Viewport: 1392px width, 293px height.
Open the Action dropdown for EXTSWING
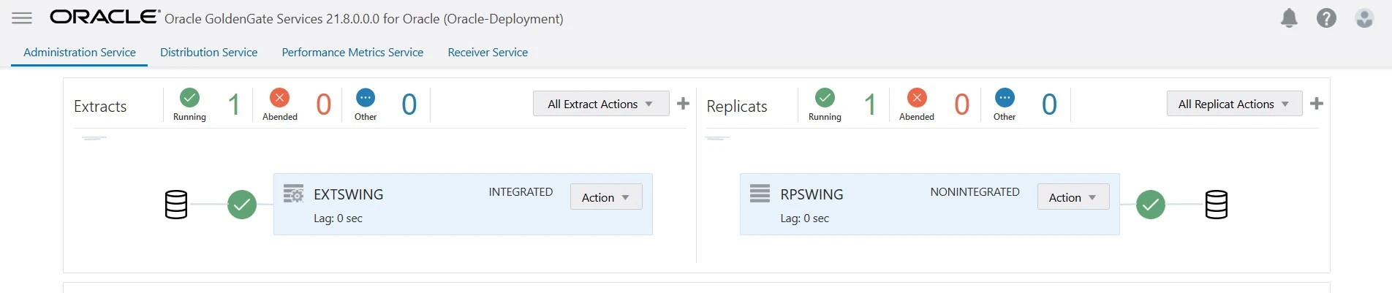coord(606,197)
